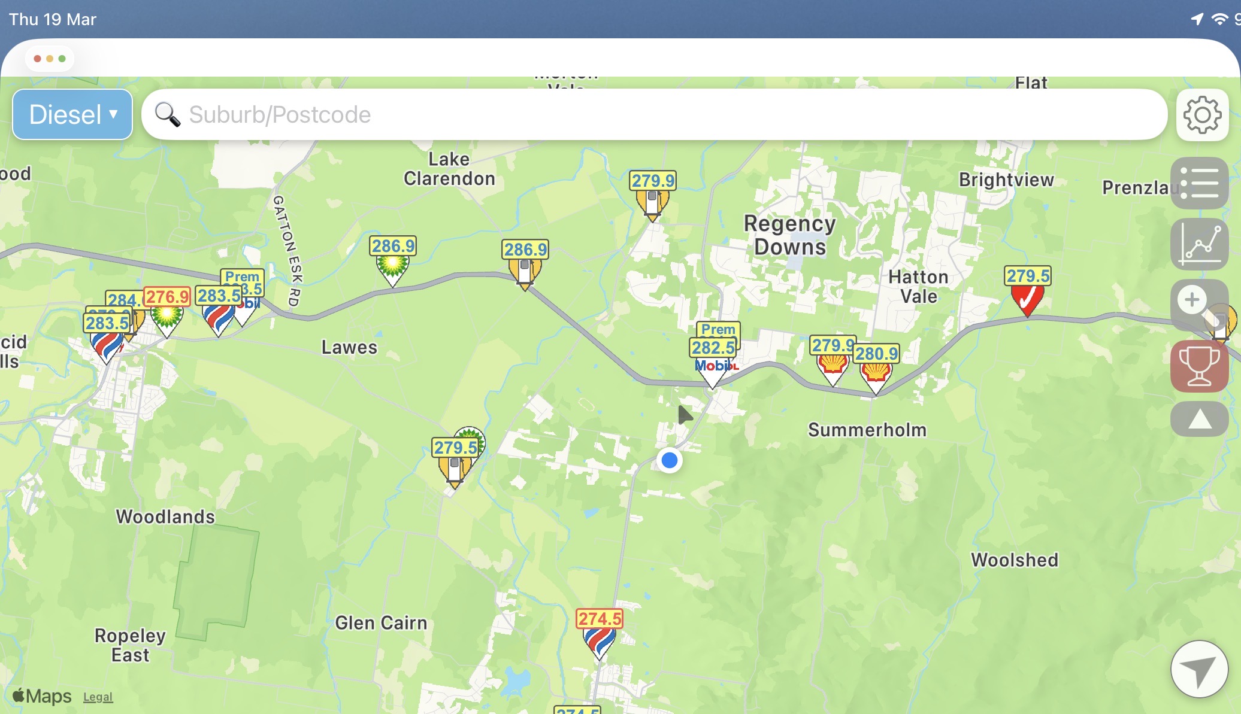Tap the Woodlands map label
The width and height of the screenshot is (1241, 714).
165,516
